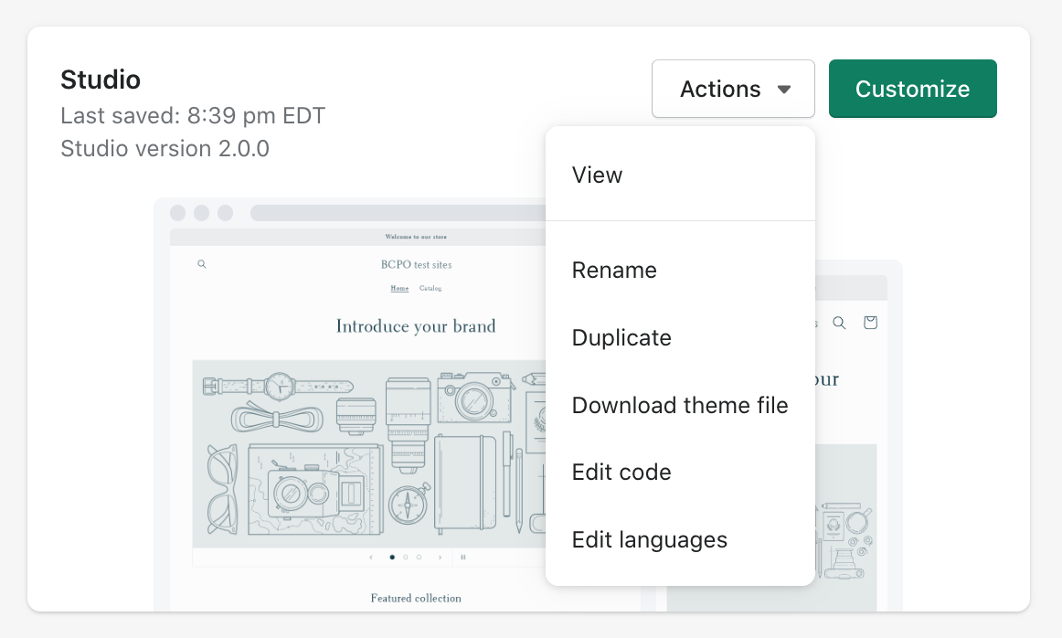Click the 'BCPO test sites' preview heading
Screen dimensions: 1062x638
tap(416, 265)
